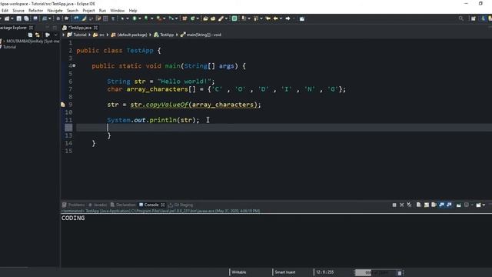492x277 pixels.
Task: Click the Terminate console icon
Action: pos(394,205)
